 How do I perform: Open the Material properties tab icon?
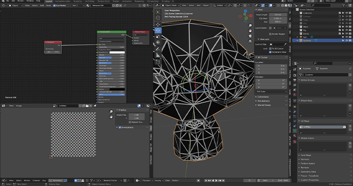(x=295, y=136)
